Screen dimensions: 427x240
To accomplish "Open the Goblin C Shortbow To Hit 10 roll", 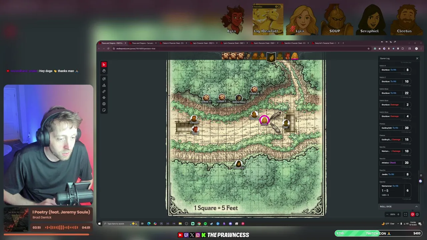I will 395,81.
